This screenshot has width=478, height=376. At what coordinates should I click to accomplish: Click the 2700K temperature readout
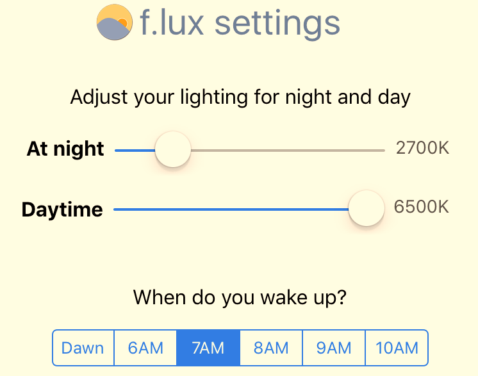422,149
